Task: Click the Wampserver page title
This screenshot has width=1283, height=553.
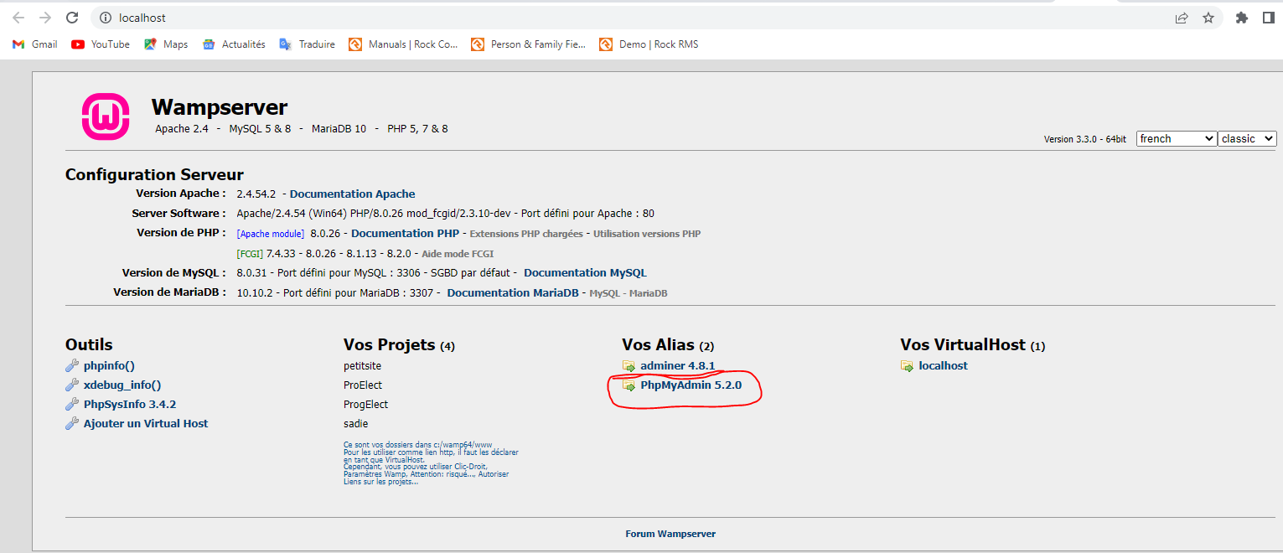Action: coord(220,107)
